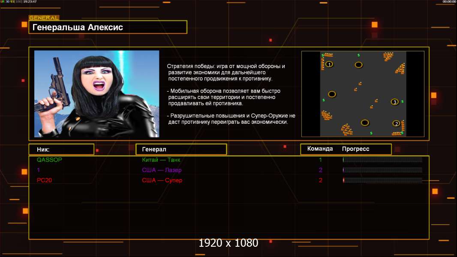Click the 'Разрушительные повышения' paragraph
This screenshot has width=457, height=257.
click(231, 119)
